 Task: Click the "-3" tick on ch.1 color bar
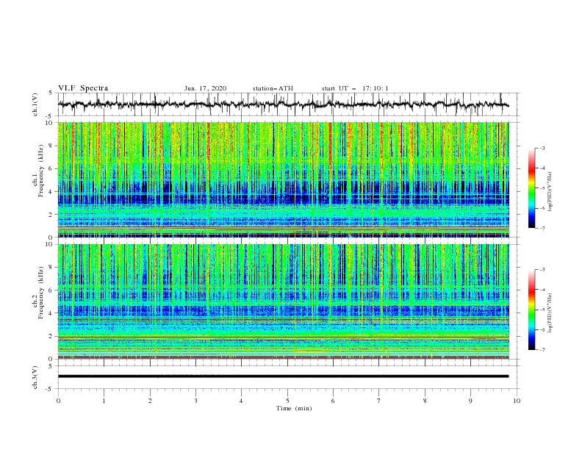[x=542, y=148]
